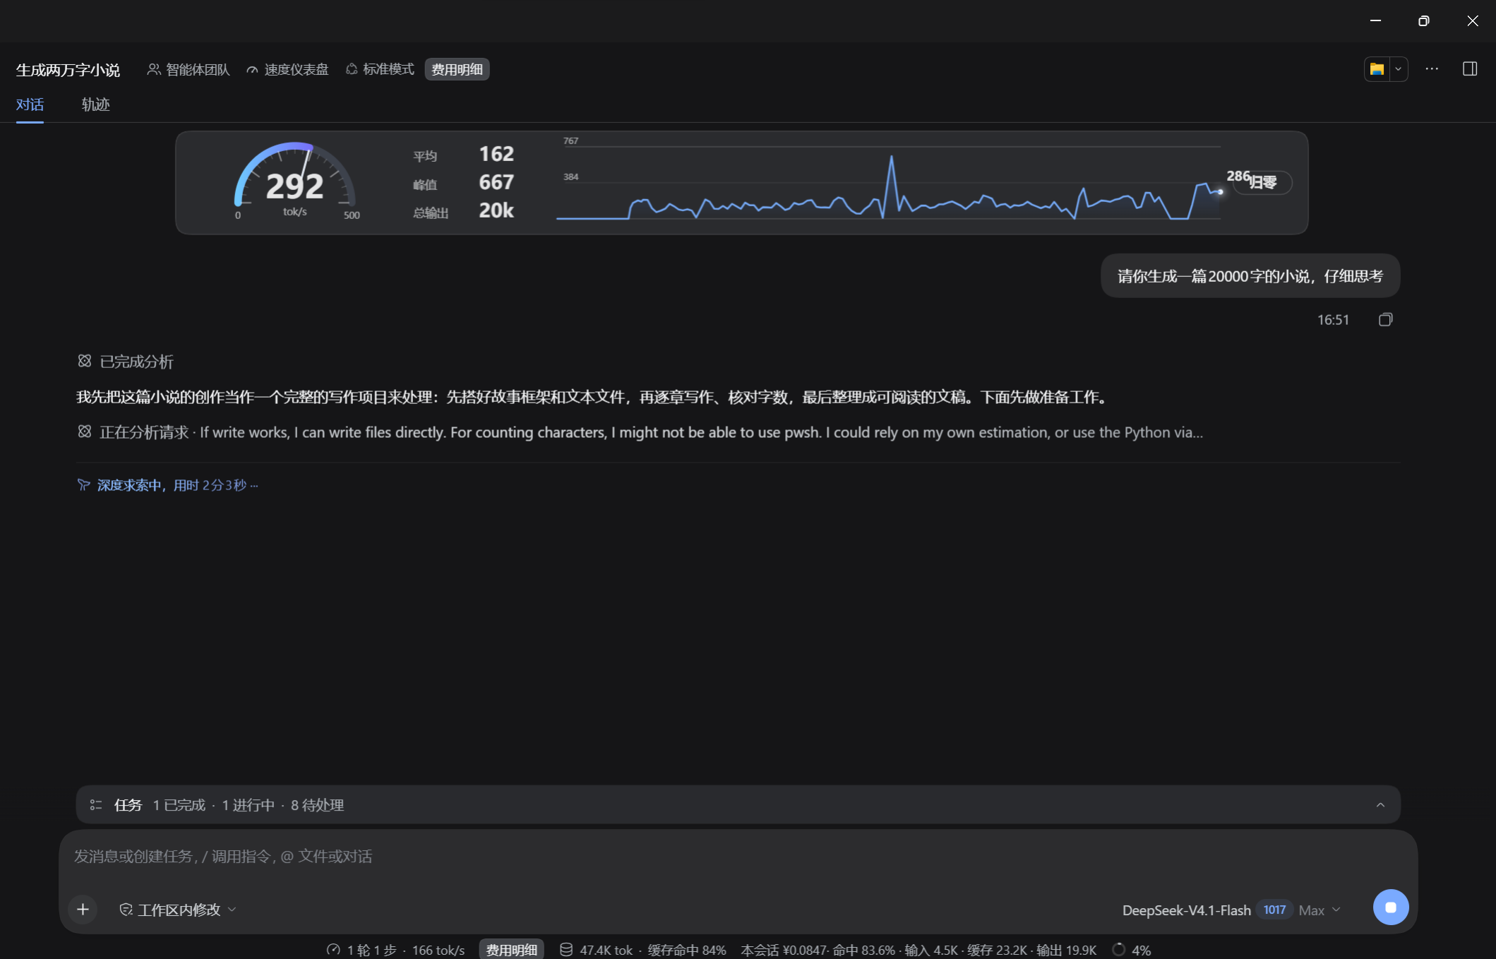Expand the folder button dropdown arrow
Viewport: 1496px width, 959px height.
(1398, 69)
